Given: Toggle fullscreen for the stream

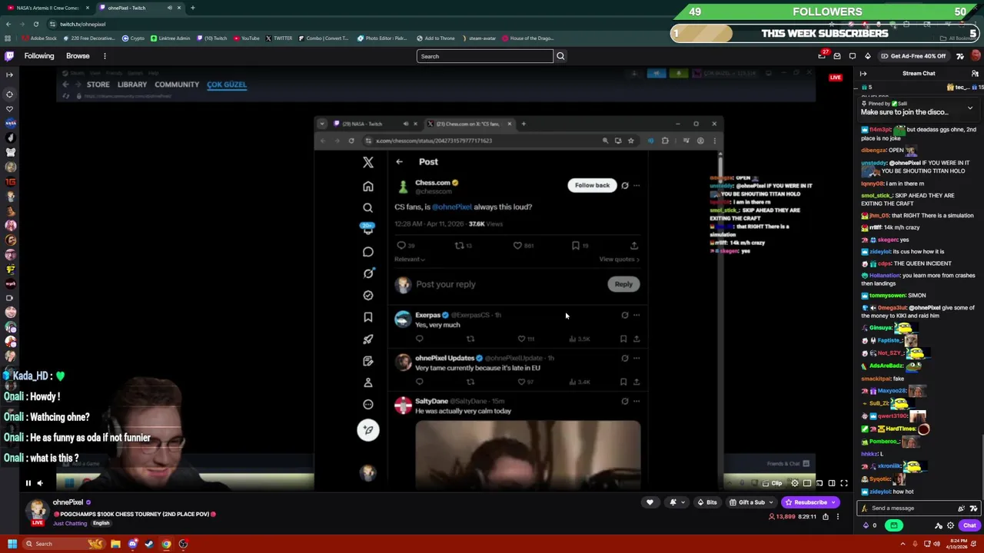Looking at the screenshot, I should pos(844,483).
